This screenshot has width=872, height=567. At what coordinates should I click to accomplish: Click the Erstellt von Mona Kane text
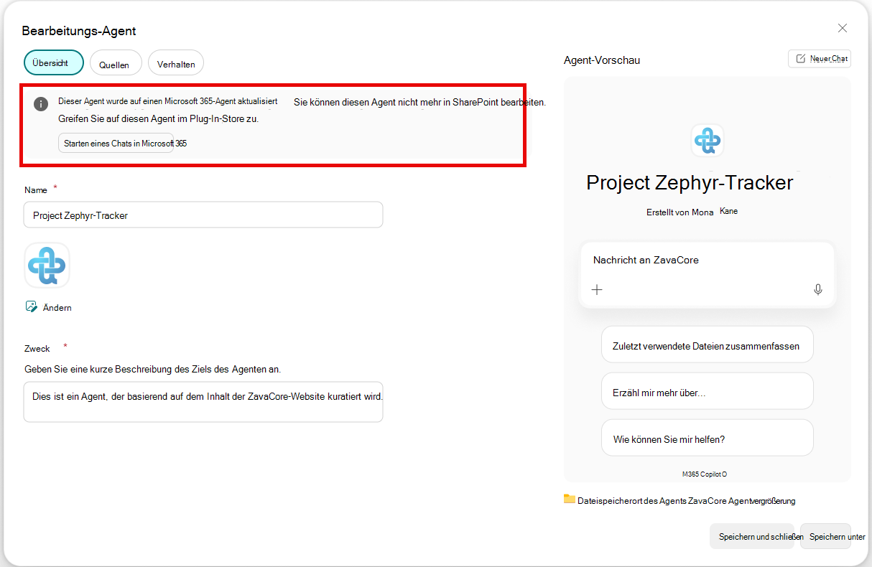(x=692, y=212)
